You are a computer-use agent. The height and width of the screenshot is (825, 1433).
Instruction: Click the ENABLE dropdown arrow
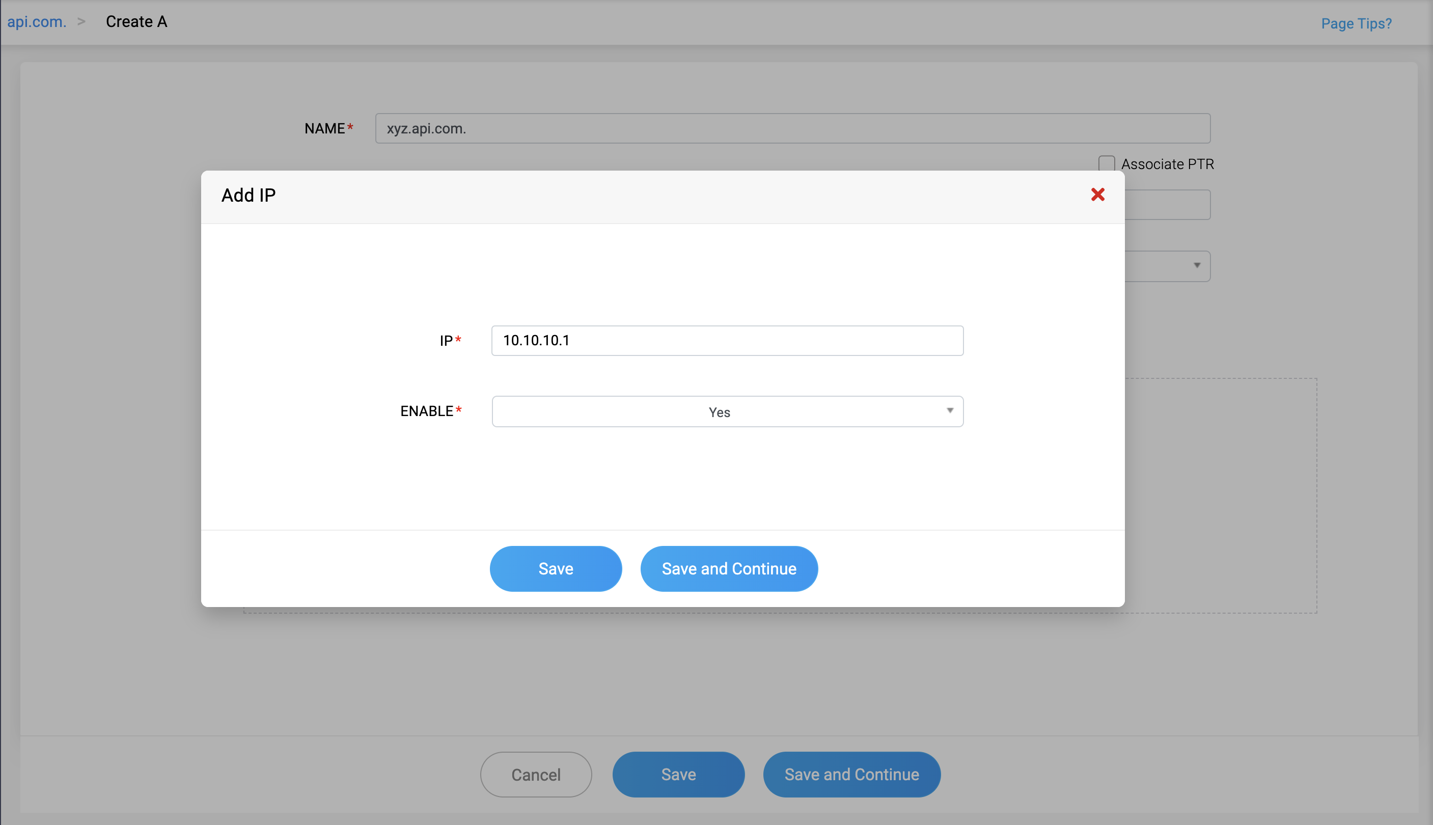[950, 411]
